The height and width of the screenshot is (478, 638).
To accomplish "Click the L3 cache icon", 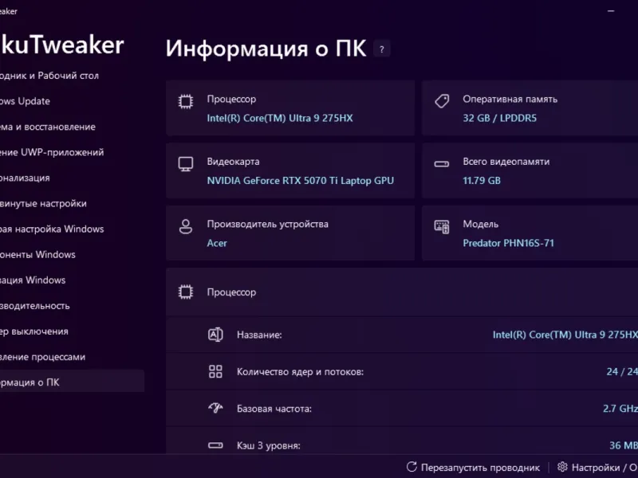I will 215,445.
